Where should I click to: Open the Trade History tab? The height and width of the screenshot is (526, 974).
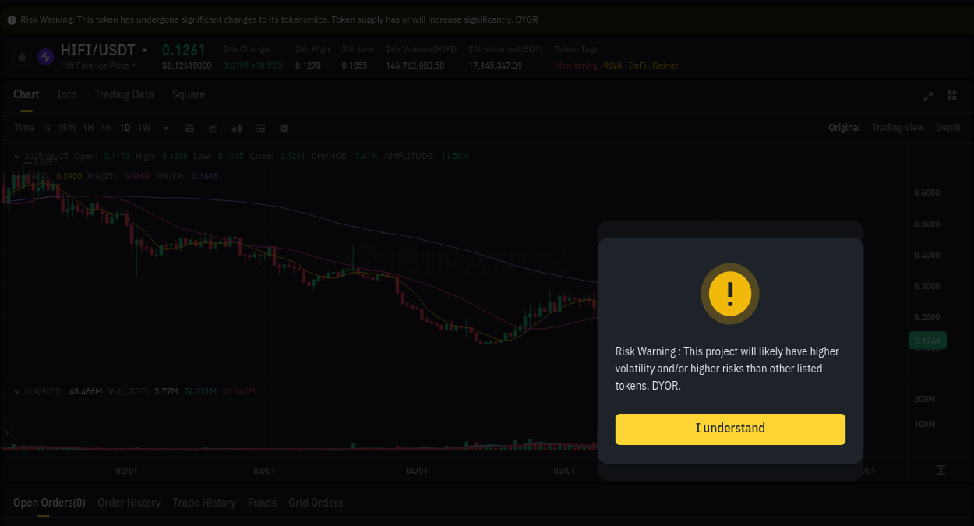[x=203, y=503]
